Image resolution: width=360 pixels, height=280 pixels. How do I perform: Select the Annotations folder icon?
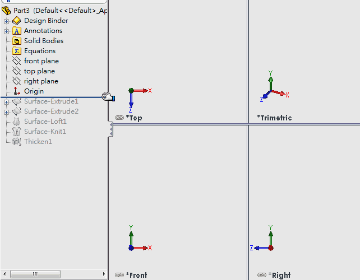coord(16,31)
